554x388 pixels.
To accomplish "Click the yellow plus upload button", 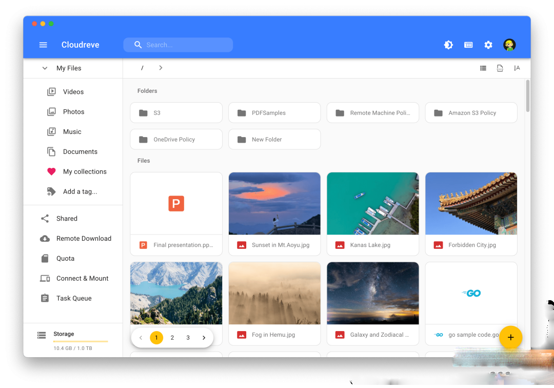I will pyautogui.click(x=510, y=338).
